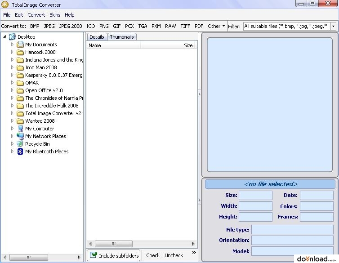Open the File menu
Viewport: 339px width, 263px height.
[7, 15]
